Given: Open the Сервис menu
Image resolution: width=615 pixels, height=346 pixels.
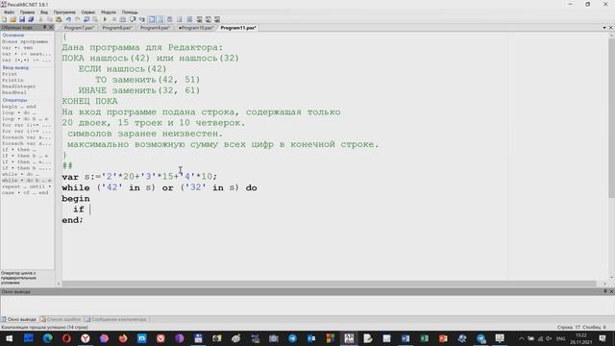Looking at the screenshot, I should [88, 12].
